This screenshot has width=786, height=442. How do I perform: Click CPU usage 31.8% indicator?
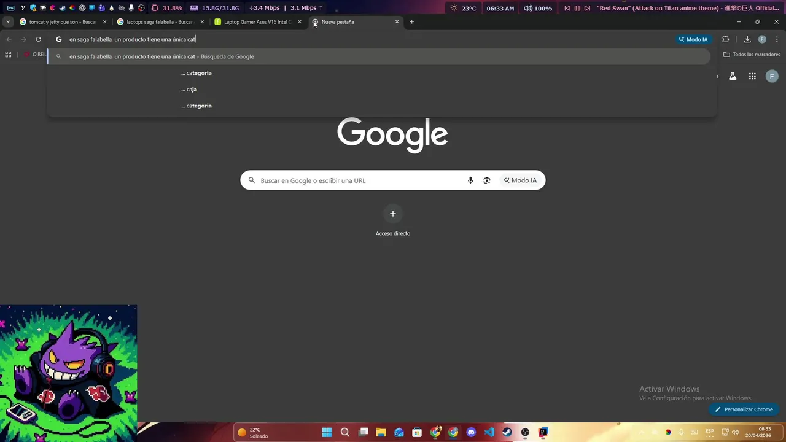click(x=167, y=8)
